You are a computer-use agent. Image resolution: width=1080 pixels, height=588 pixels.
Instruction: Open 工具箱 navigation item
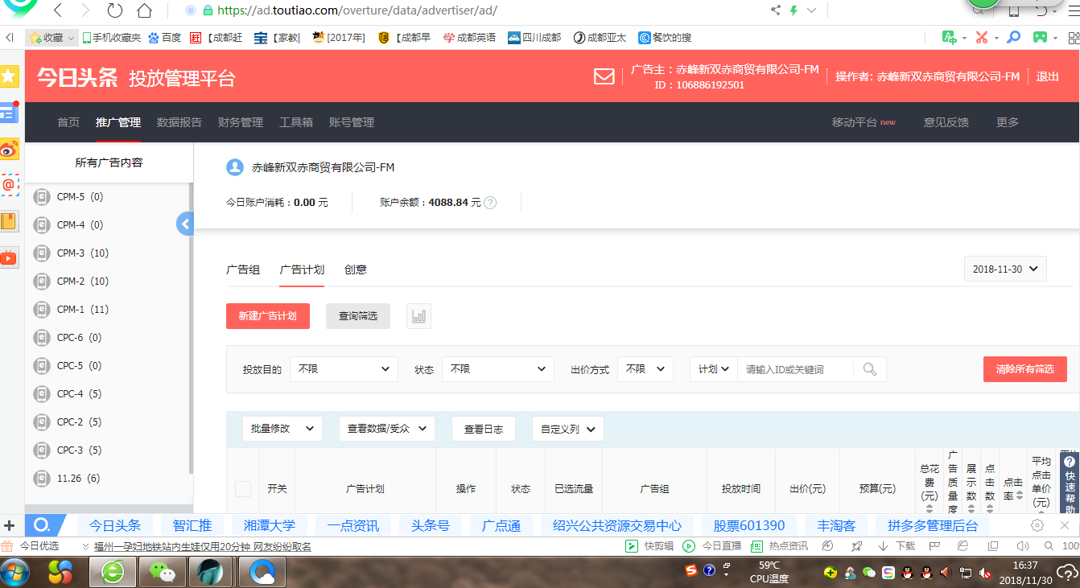296,122
